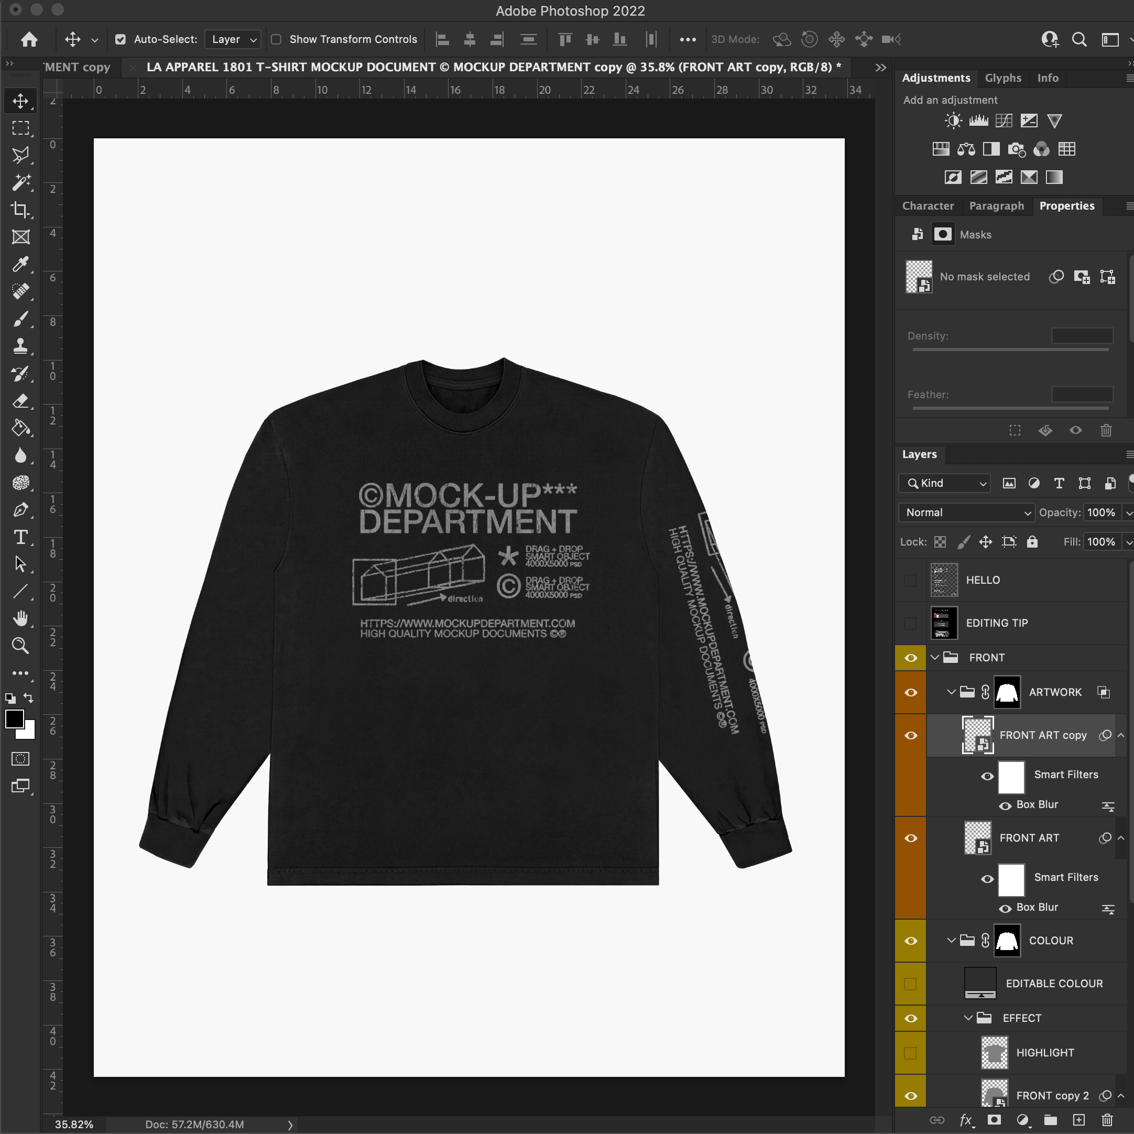Image resolution: width=1134 pixels, height=1134 pixels.
Task: Collapse the FRONT layer group
Action: coord(934,657)
